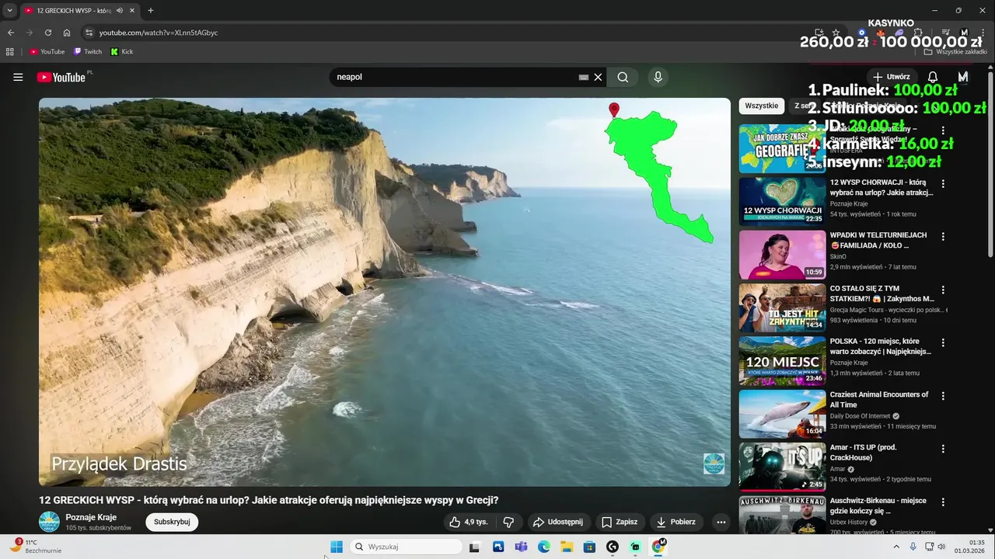Open options menu for CO STAŁO SIĘ Z TYM STATKIEM video
This screenshot has height=559, width=995.
[x=943, y=290]
